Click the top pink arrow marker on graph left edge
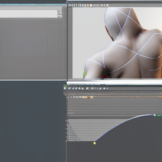Viewport: 162px width, 162px height. click(x=66, y=121)
